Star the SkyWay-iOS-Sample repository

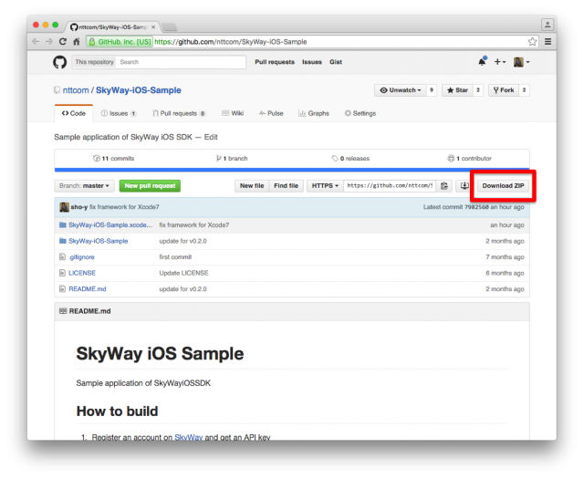coord(456,90)
